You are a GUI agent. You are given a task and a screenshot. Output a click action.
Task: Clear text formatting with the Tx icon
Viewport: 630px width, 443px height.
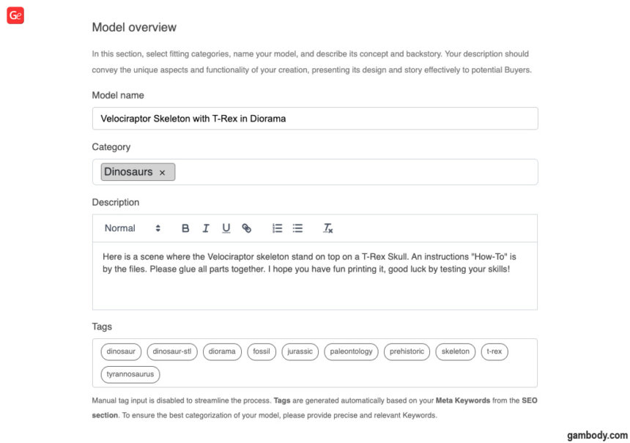327,228
